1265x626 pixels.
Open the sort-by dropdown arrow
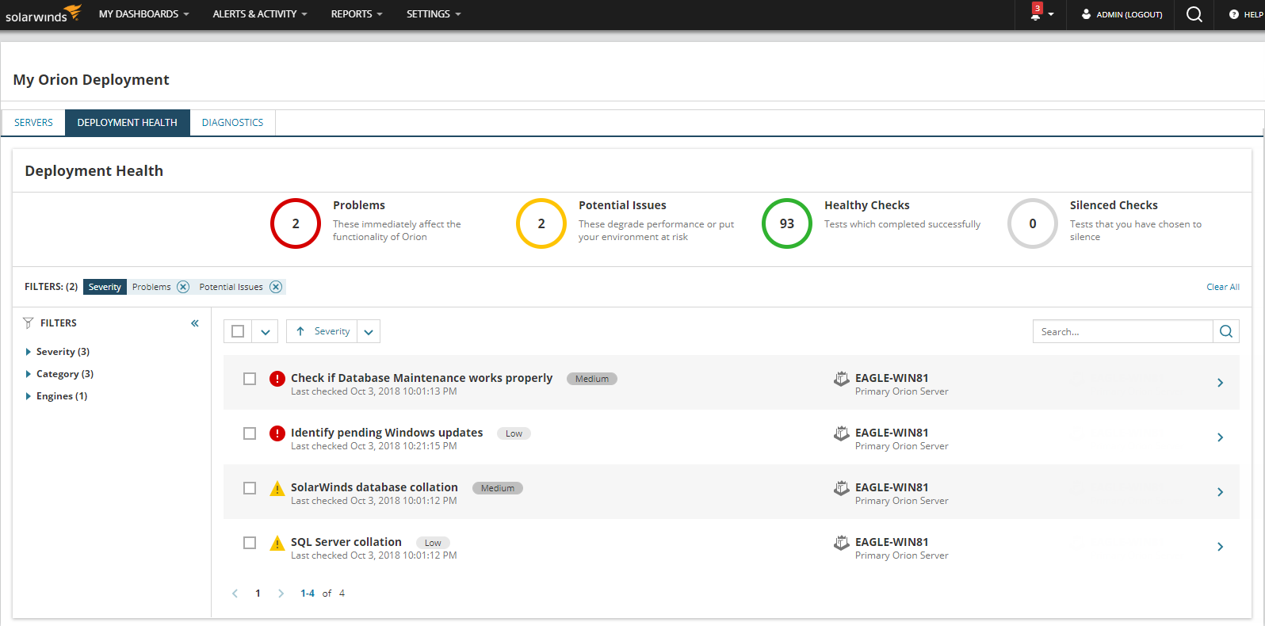tap(369, 332)
